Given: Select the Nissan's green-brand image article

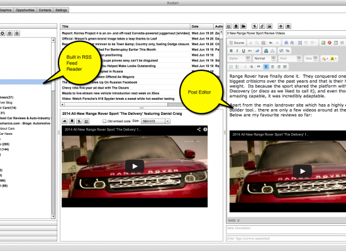Looking at the screenshot, I should [x=109, y=39].
